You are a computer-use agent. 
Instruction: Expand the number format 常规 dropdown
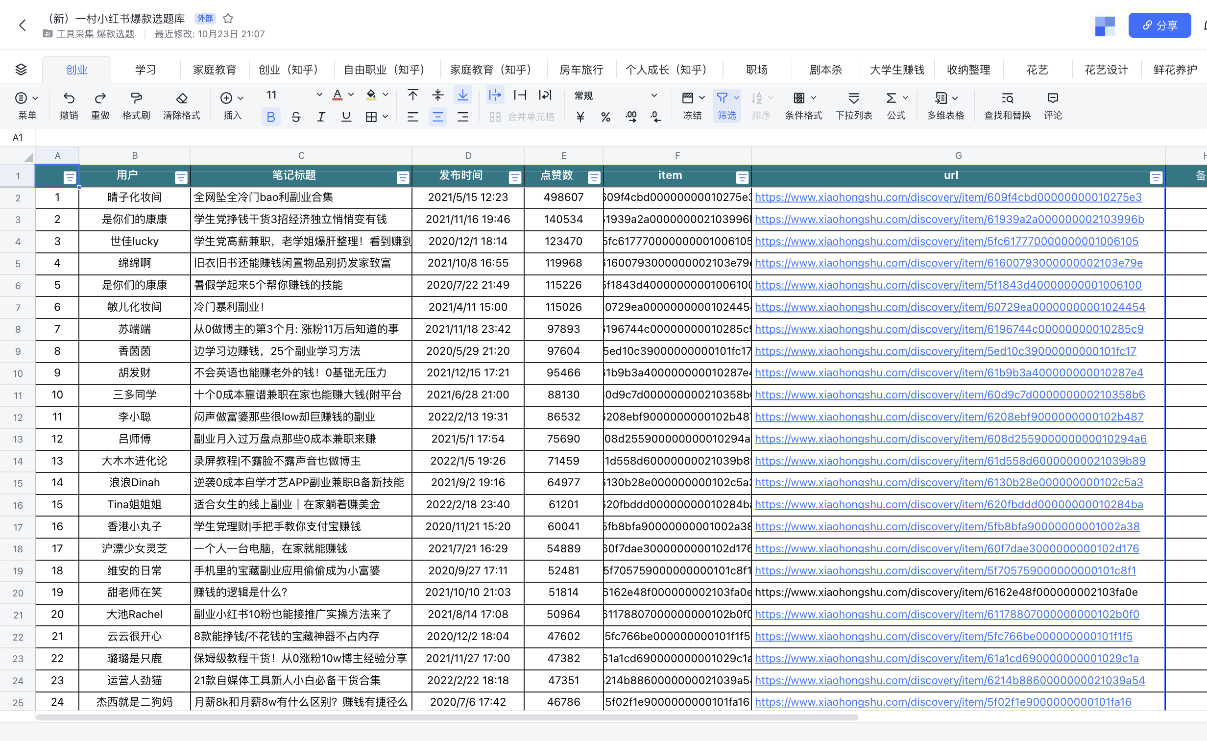[654, 96]
